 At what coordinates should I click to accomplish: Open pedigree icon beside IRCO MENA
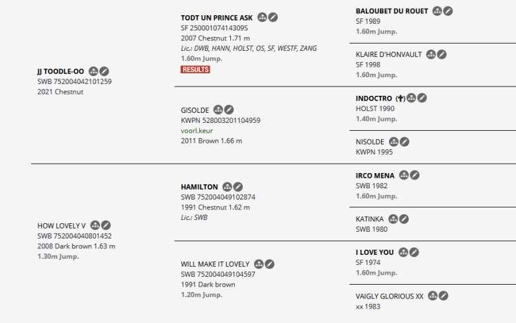click(404, 175)
